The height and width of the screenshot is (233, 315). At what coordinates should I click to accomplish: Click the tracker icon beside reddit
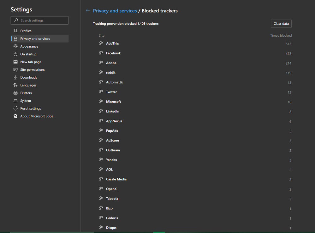coord(101,72)
